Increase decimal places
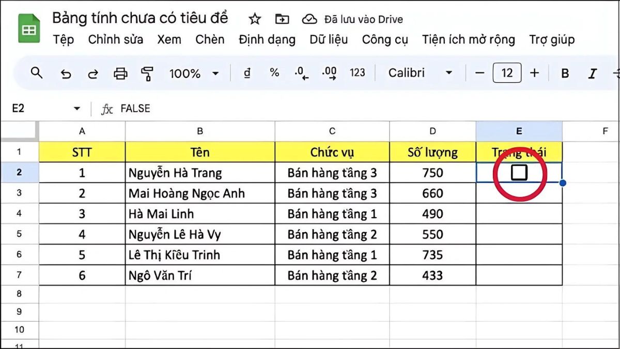 tap(329, 73)
